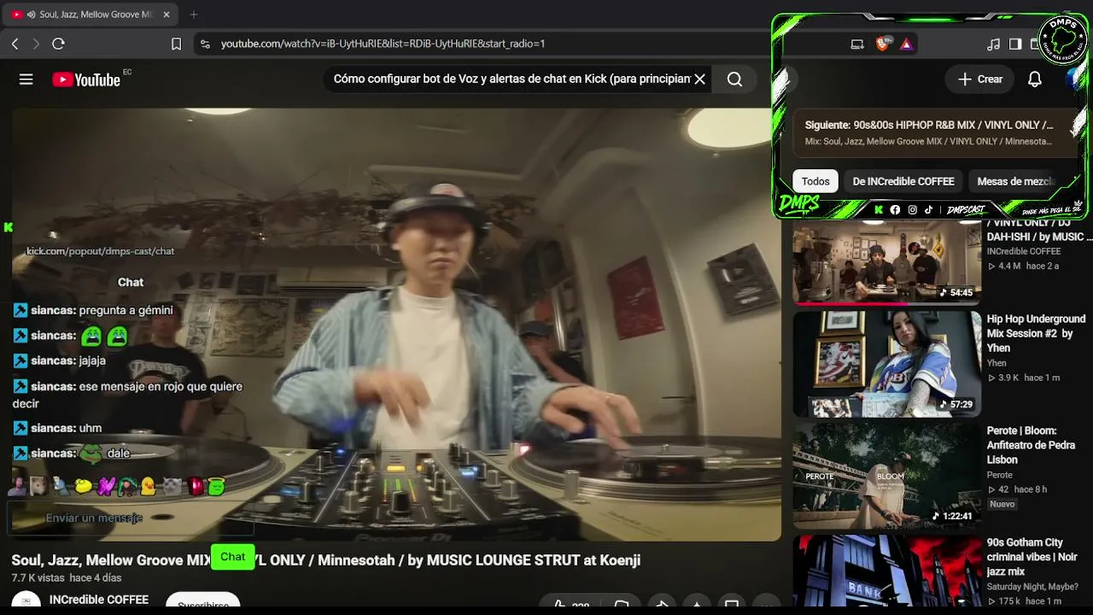This screenshot has height=615, width=1093.
Task: Open the Hip Hop Underground Mix Session #2 title
Action: pos(1036,333)
